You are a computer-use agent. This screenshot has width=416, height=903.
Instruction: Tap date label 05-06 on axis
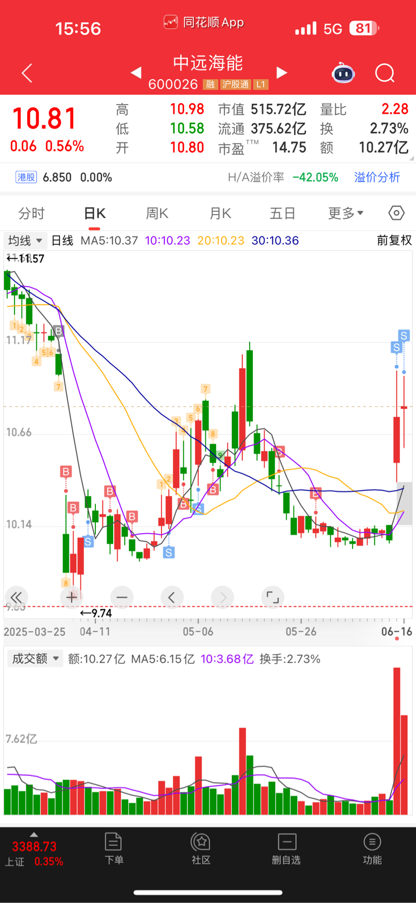(x=198, y=631)
